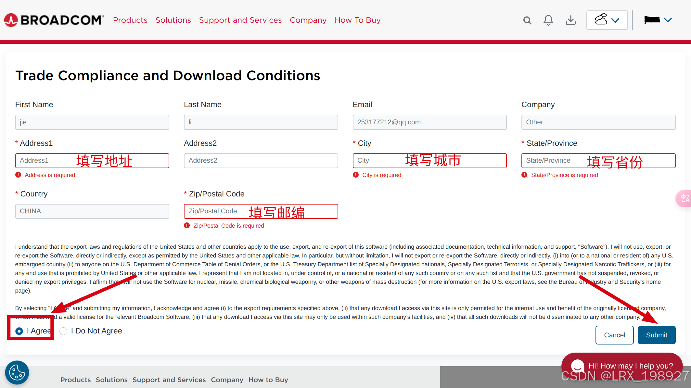Screen dimensions: 691x388
Task: Click the pink translate side icon
Action: point(685,198)
